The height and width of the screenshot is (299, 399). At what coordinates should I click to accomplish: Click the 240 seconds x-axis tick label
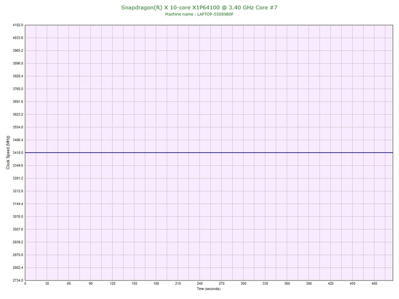pyautogui.click(x=199, y=284)
